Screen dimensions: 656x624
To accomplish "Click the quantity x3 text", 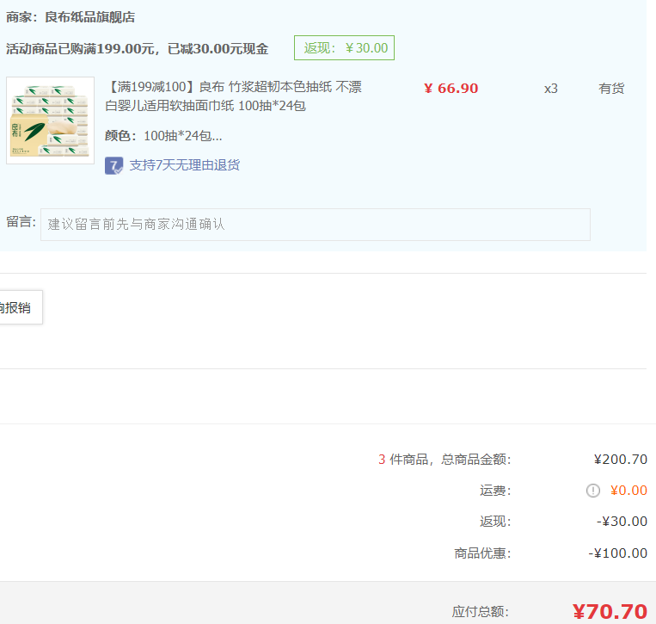I will [550, 89].
